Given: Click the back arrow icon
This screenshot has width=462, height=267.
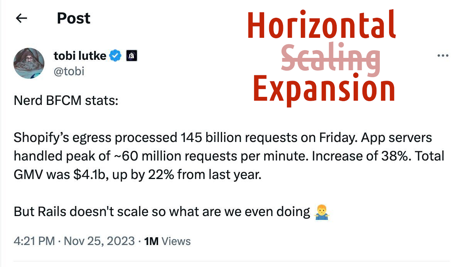Looking at the screenshot, I should click(21, 18).
